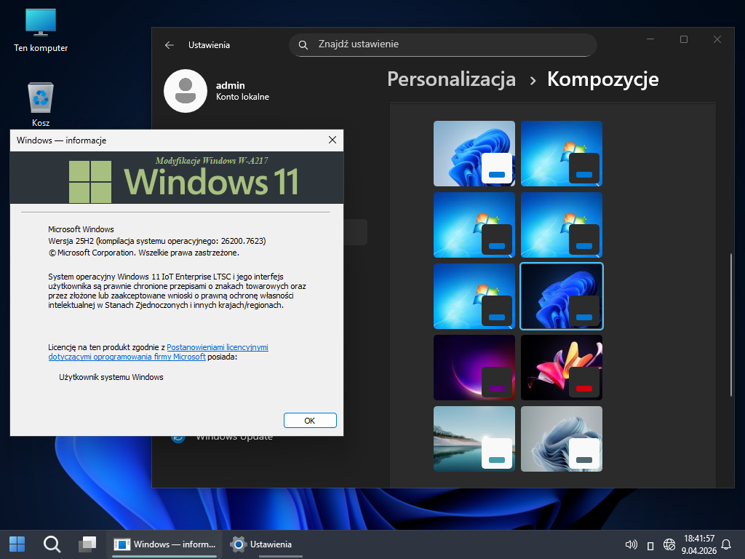Open taskbar search magnifier icon
Screen dimensions: 745x559
tap(52, 544)
